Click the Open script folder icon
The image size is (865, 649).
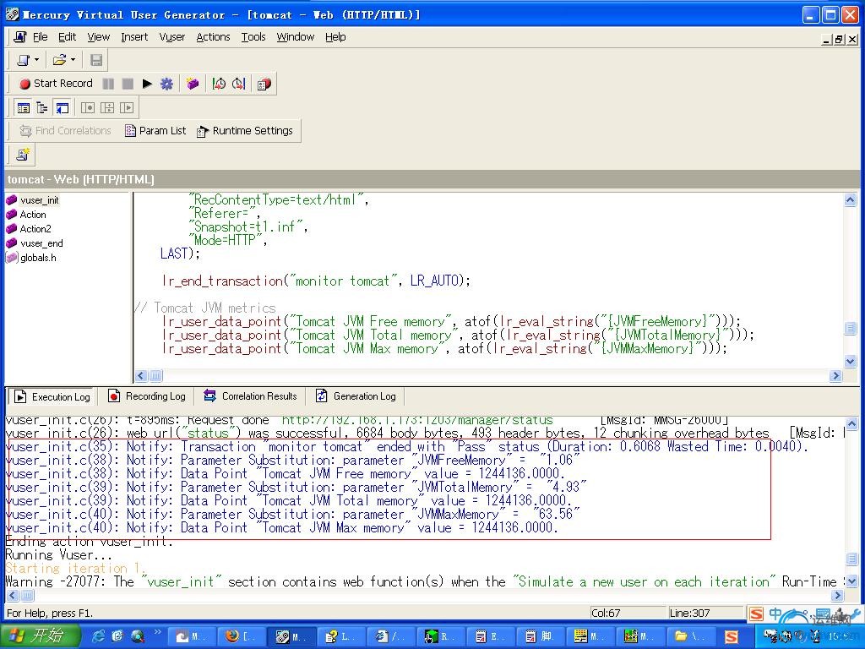click(59, 60)
